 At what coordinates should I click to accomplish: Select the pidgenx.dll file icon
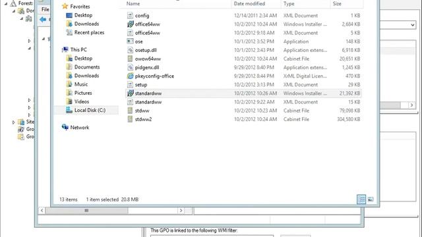pos(130,67)
